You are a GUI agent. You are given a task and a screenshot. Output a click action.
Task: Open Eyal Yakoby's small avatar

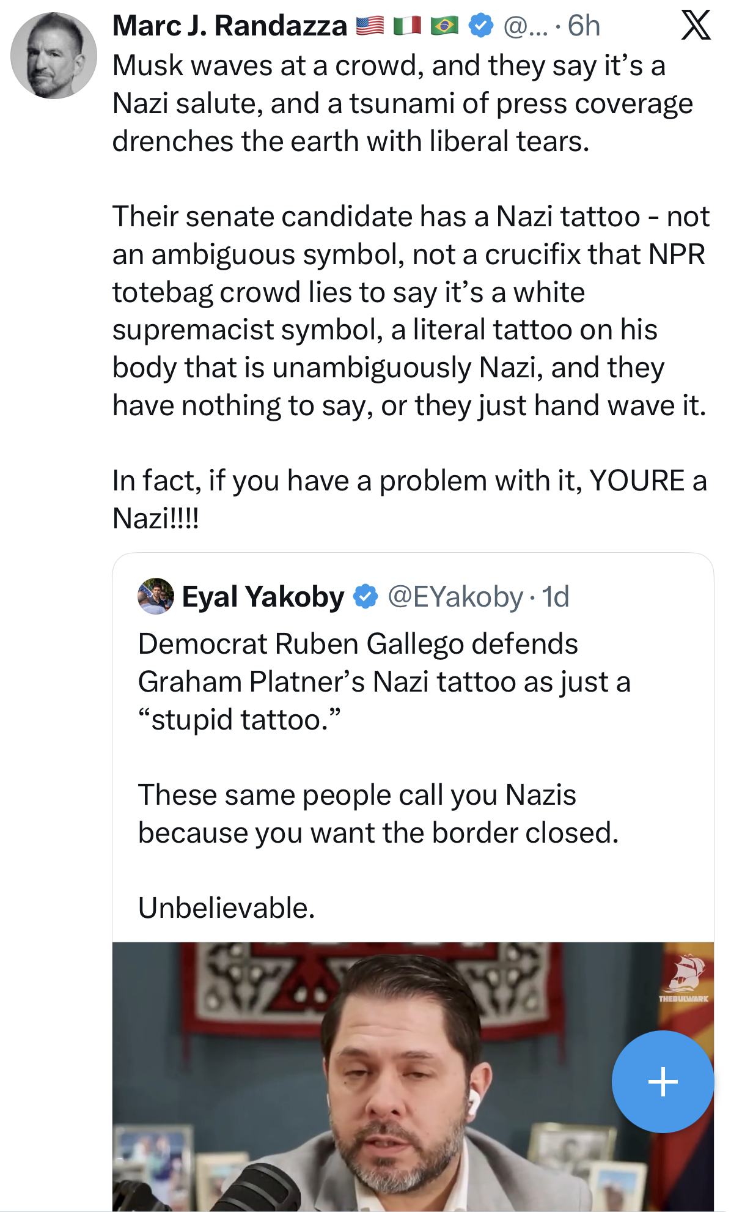coord(156,596)
